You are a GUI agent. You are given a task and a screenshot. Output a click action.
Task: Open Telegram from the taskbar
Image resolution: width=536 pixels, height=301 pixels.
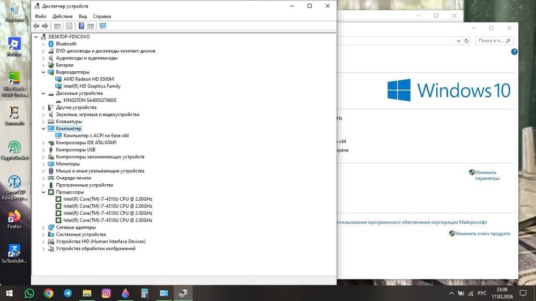(68, 293)
